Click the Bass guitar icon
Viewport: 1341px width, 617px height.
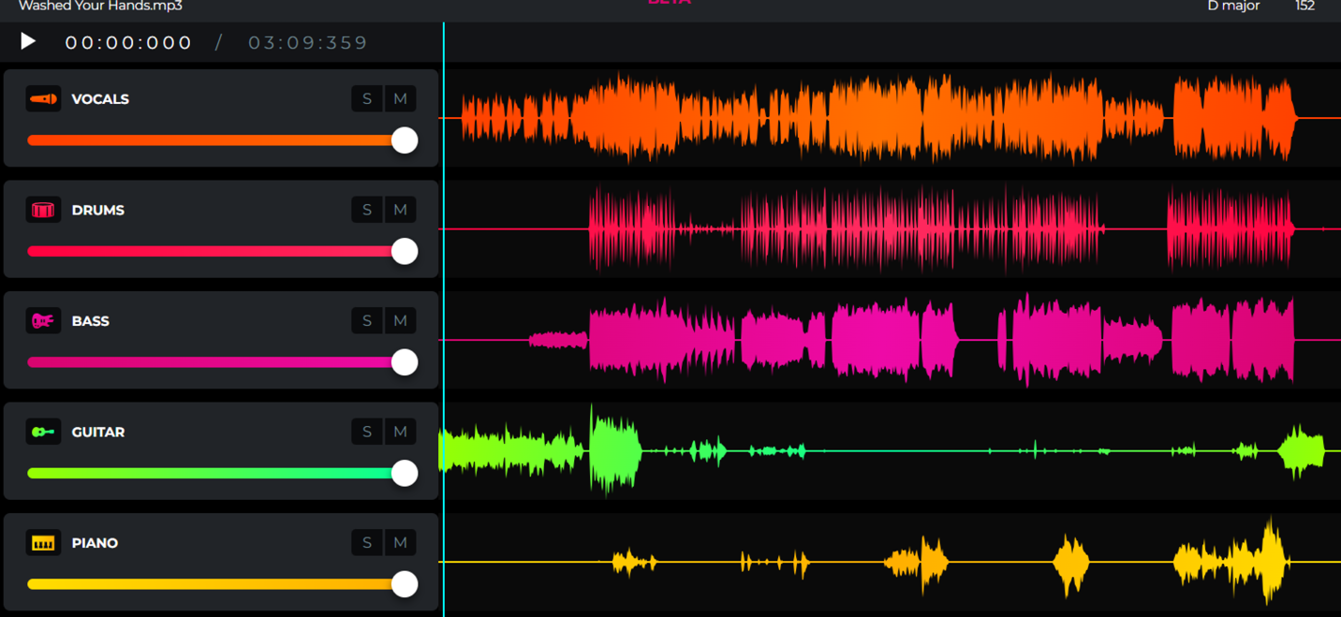pyautogui.click(x=43, y=321)
